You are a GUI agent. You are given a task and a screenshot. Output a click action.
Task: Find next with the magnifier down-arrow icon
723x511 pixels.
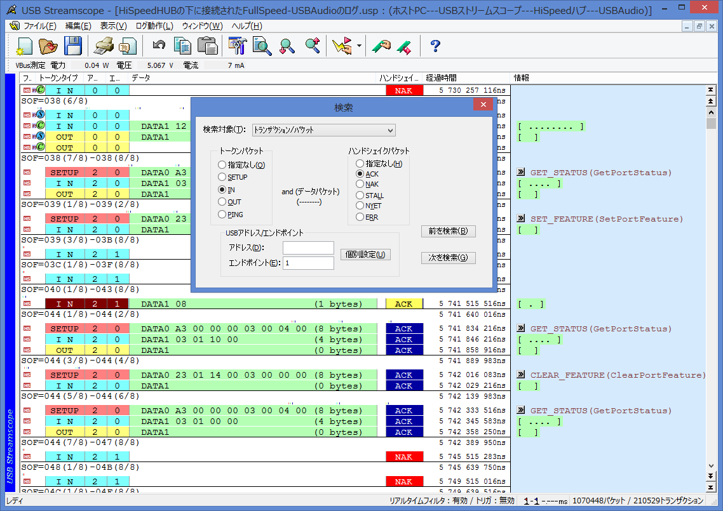click(287, 46)
